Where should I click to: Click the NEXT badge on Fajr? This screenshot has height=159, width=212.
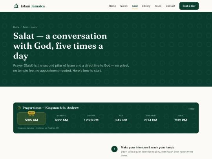pos(31,113)
